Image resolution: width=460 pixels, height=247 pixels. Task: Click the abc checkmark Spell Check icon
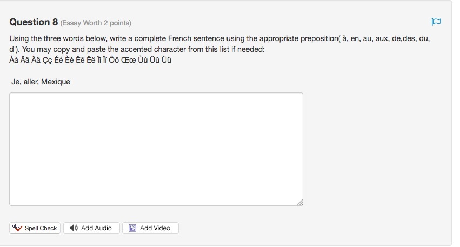(17, 228)
